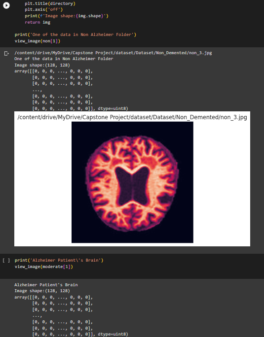Image resolution: width=264 pixels, height=337 pixels.
Task: Click the brain MRI image plot
Action: (132, 182)
